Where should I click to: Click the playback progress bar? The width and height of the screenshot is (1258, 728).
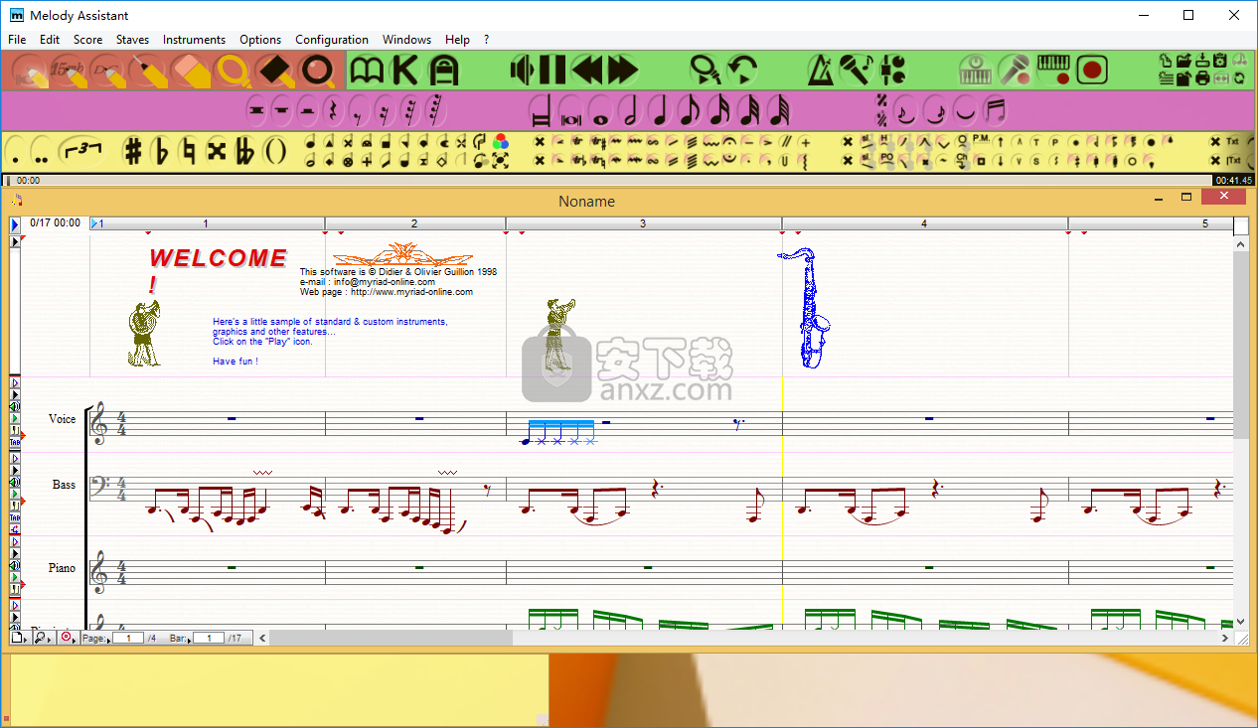coord(628,181)
